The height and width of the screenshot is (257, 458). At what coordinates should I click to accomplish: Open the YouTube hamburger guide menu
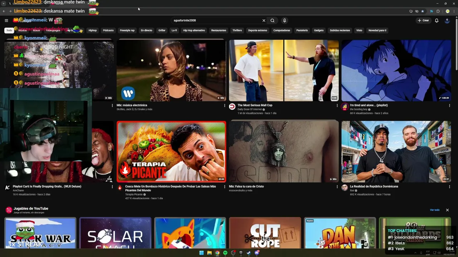pos(6,20)
